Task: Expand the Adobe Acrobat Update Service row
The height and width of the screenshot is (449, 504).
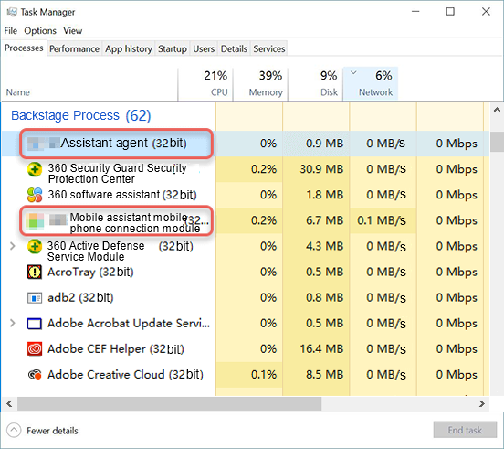Action: pyautogui.click(x=13, y=323)
